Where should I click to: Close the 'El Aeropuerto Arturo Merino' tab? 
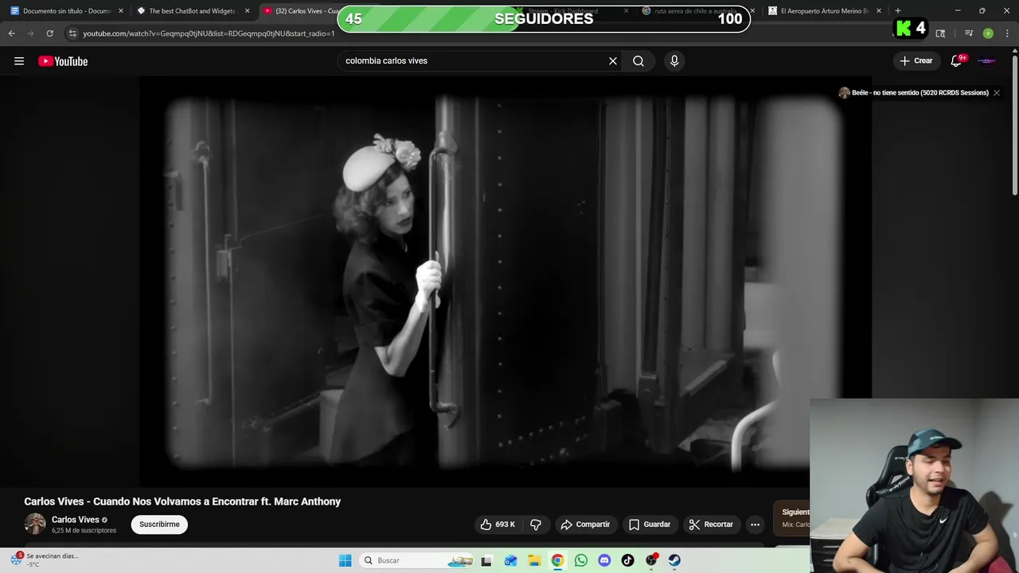pyautogui.click(x=879, y=11)
